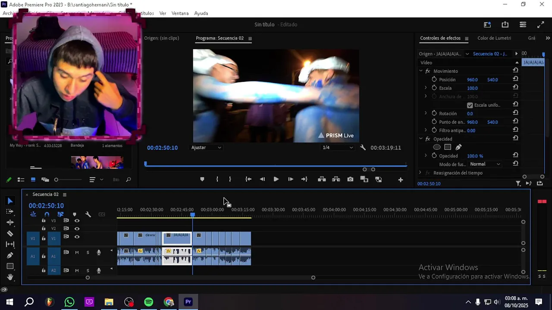552x310 pixels.
Task: Switch to Origen (sin clips) tab
Action: [161, 38]
